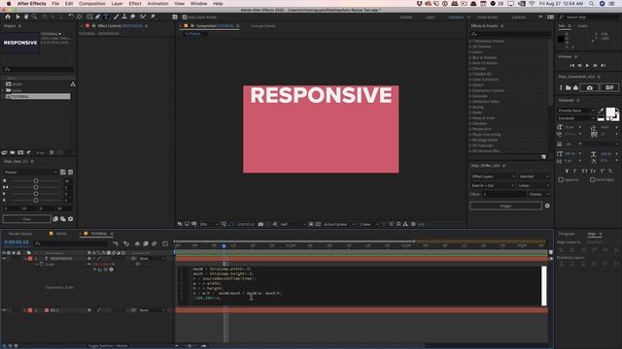Open the Stagger settings gear icon

(x=547, y=206)
